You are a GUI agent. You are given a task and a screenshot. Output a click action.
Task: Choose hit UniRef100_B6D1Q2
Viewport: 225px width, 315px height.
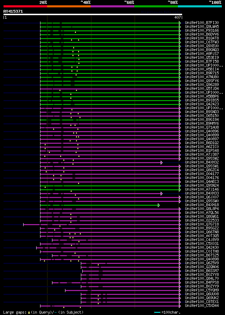(202, 143)
